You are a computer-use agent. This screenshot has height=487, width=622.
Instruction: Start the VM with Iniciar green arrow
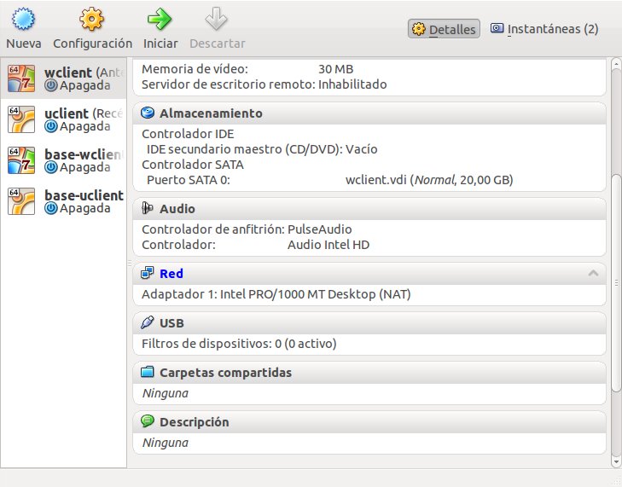160,19
